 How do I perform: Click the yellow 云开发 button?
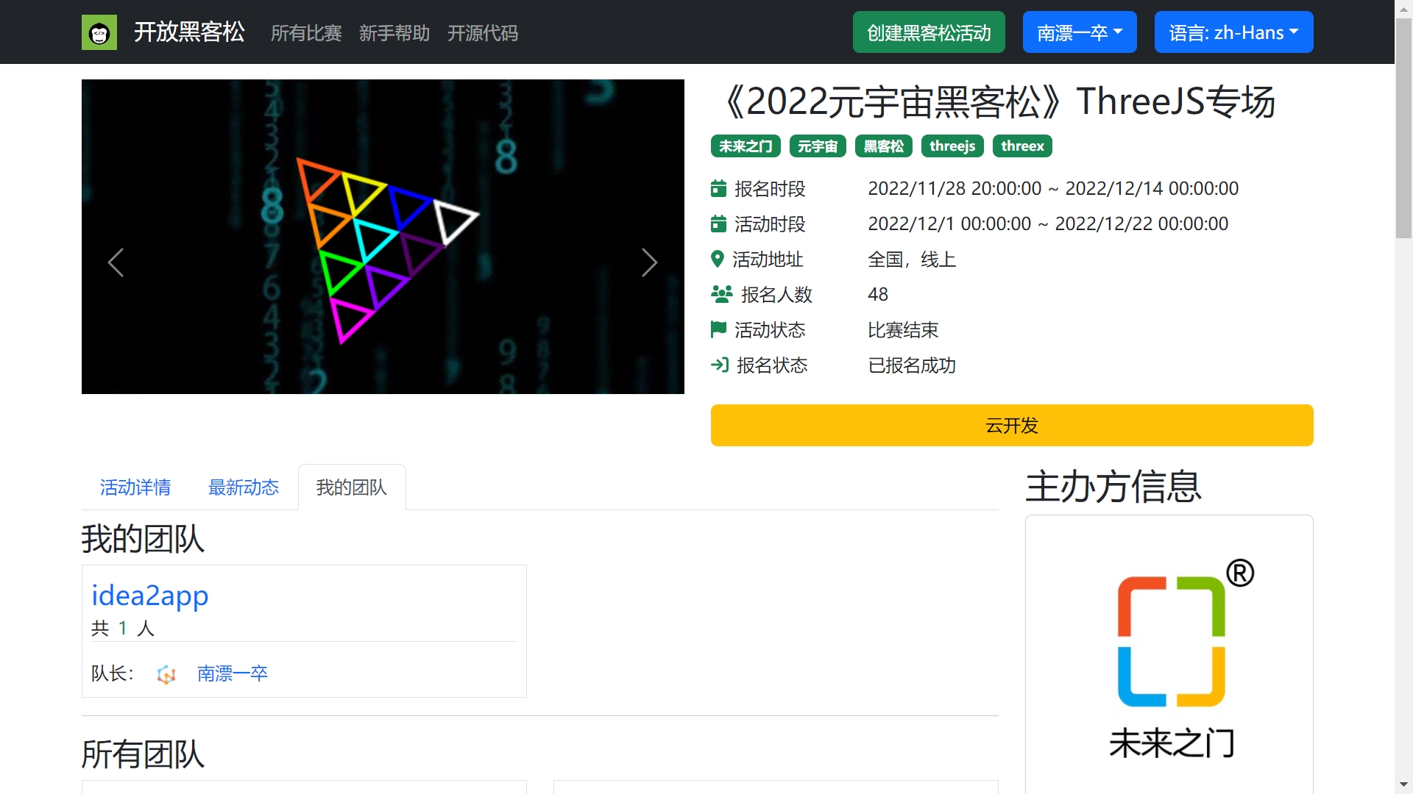point(1012,425)
